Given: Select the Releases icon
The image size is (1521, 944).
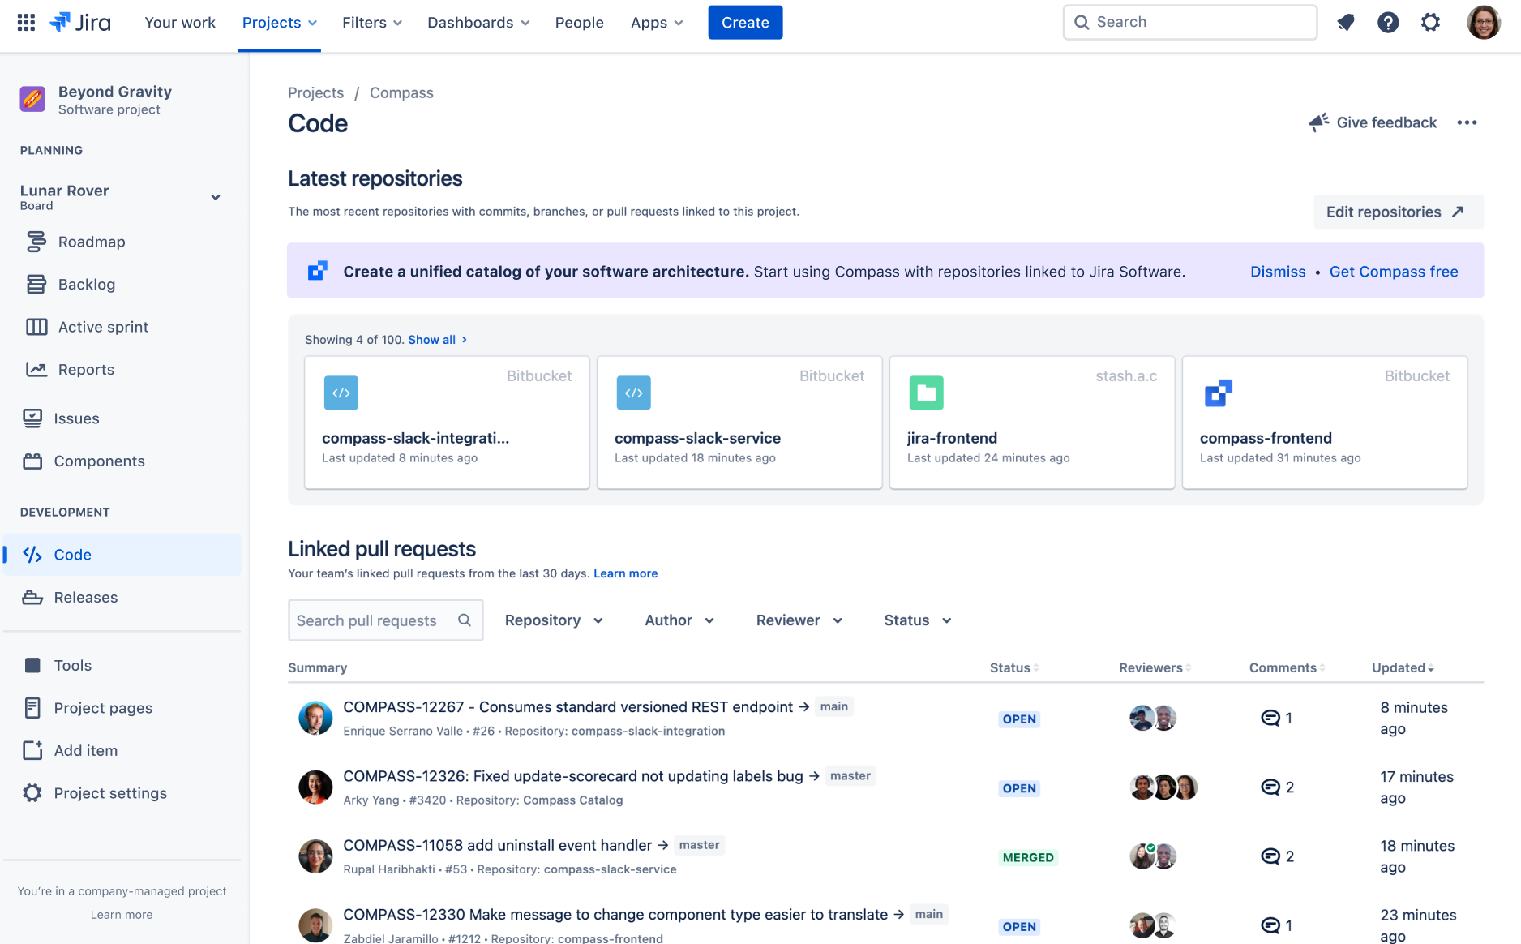Looking at the screenshot, I should [x=32, y=597].
